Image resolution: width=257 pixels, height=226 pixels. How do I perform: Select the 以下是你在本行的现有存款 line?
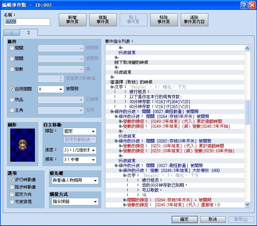[175, 97]
